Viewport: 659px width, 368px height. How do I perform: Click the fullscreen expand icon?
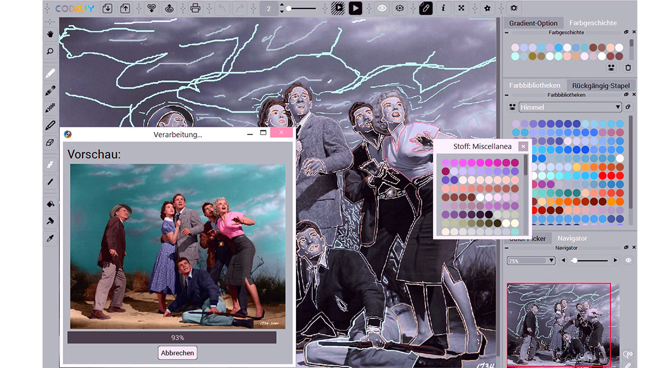point(461,8)
